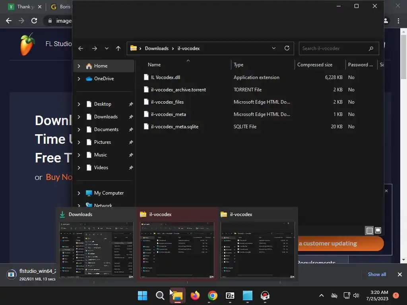Select the il-vocodex_files entry
Screen dimensions: 407x305
pyautogui.click(x=167, y=102)
